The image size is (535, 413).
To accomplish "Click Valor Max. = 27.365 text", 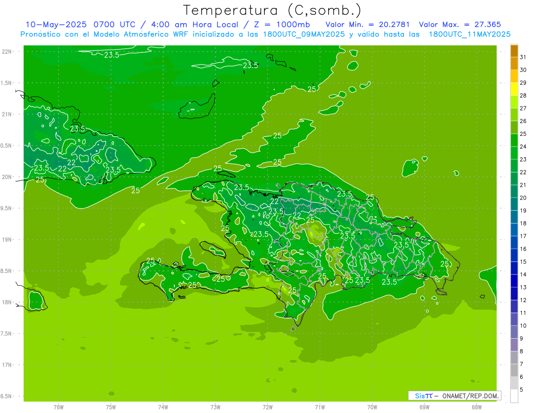I will coord(460,25).
